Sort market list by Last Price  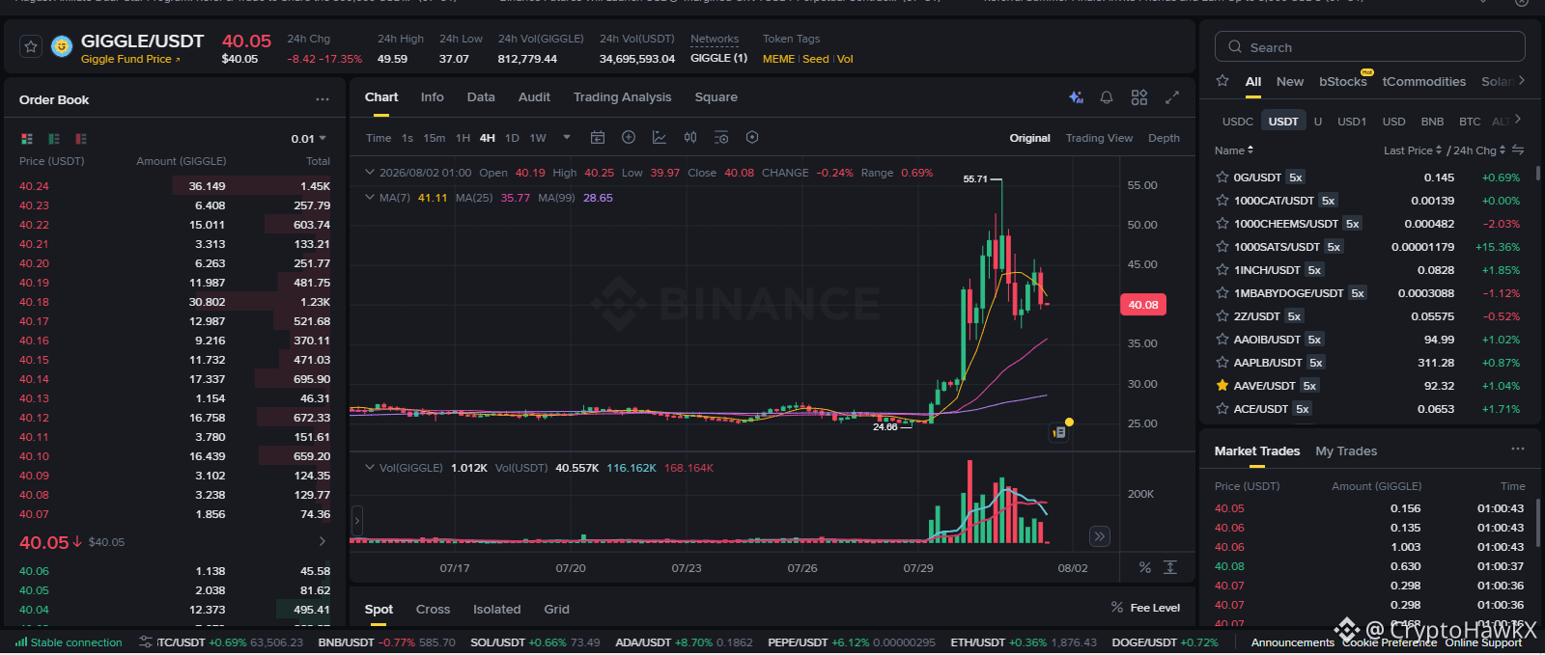[1412, 150]
